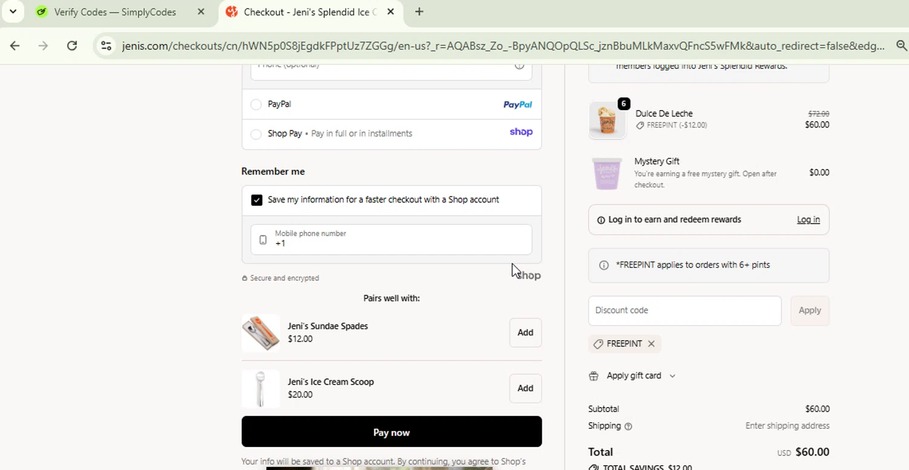This screenshot has height=470, width=909.
Task: Select Shop Pay payment radio button
Action: (x=256, y=134)
